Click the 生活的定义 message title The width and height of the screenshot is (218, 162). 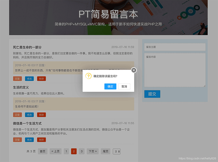(x=21, y=87)
